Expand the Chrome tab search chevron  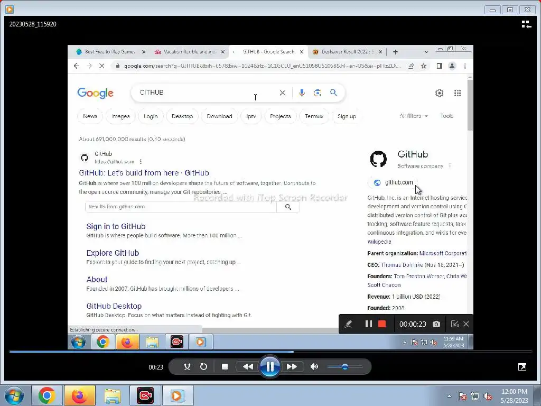click(x=426, y=52)
